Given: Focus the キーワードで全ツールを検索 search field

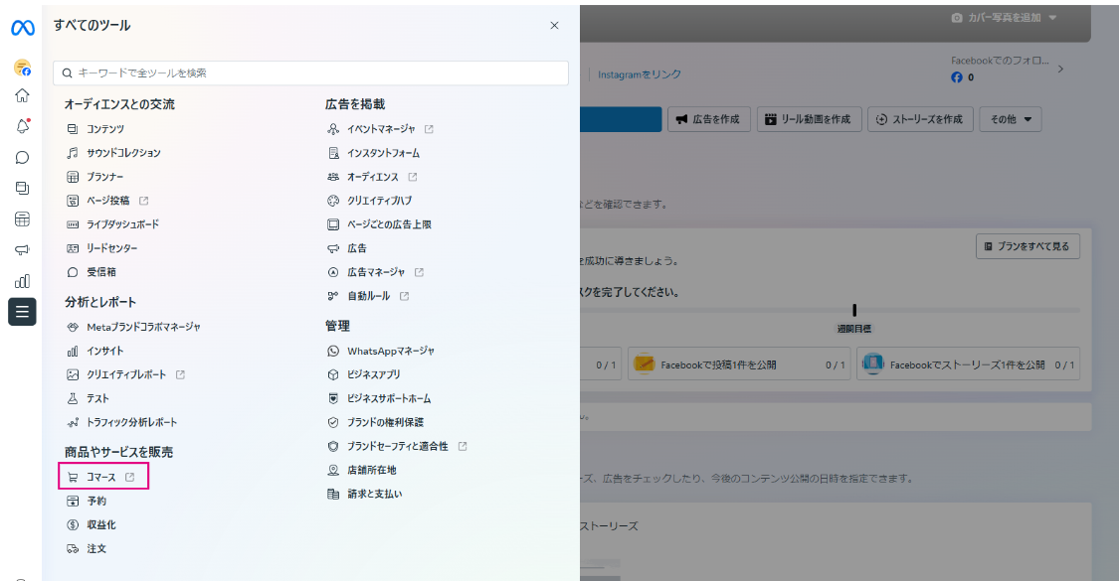Looking at the screenshot, I should tap(310, 73).
